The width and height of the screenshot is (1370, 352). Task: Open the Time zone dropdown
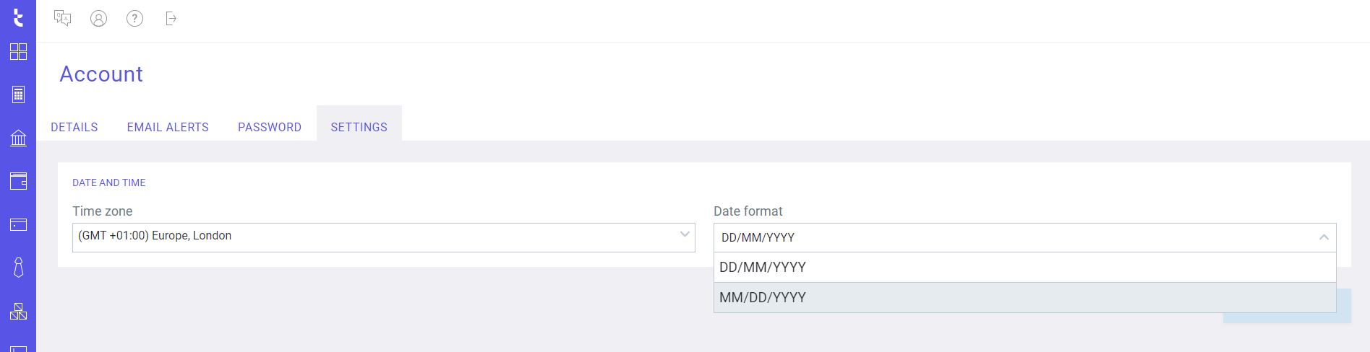[x=384, y=237]
